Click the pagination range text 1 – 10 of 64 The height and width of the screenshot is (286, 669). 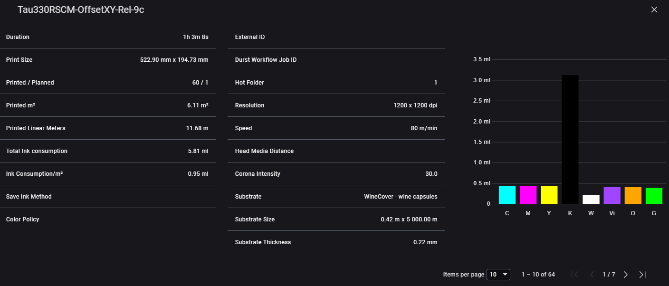538,275
